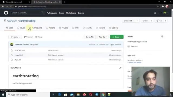Image resolution: width=173 pixels, height=97 pixels.
Task: Open index.html 'Add files via upload' commit message
Action: click(x=55, y=55)
